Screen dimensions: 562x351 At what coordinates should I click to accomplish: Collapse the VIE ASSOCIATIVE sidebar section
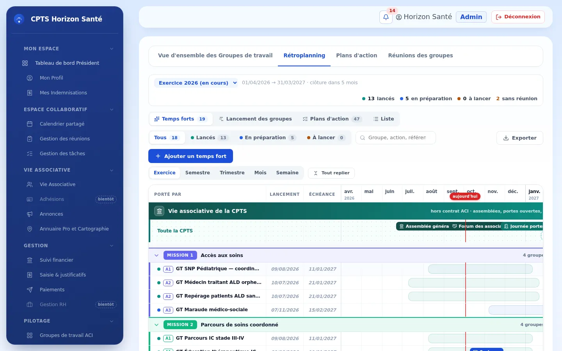(112, 170)
